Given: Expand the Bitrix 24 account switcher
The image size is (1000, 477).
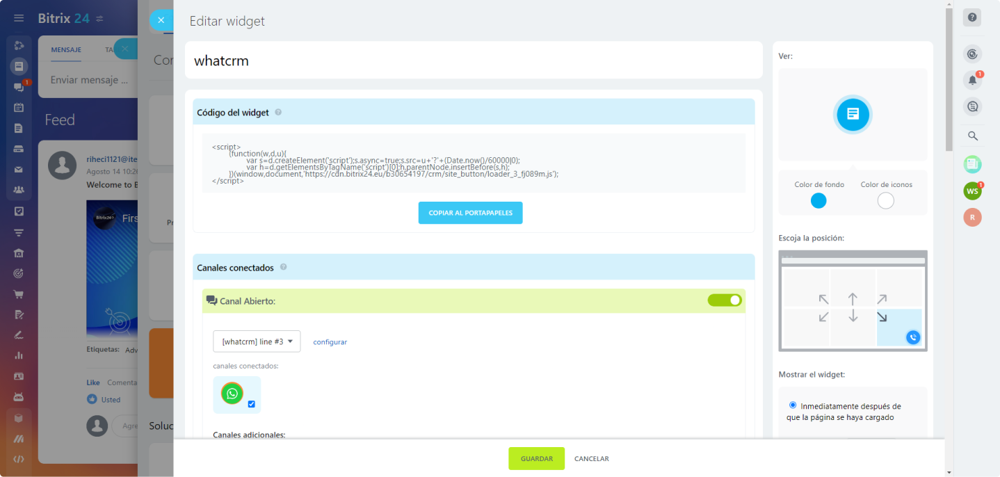Looking at the screenshot, I should (99, 18).
